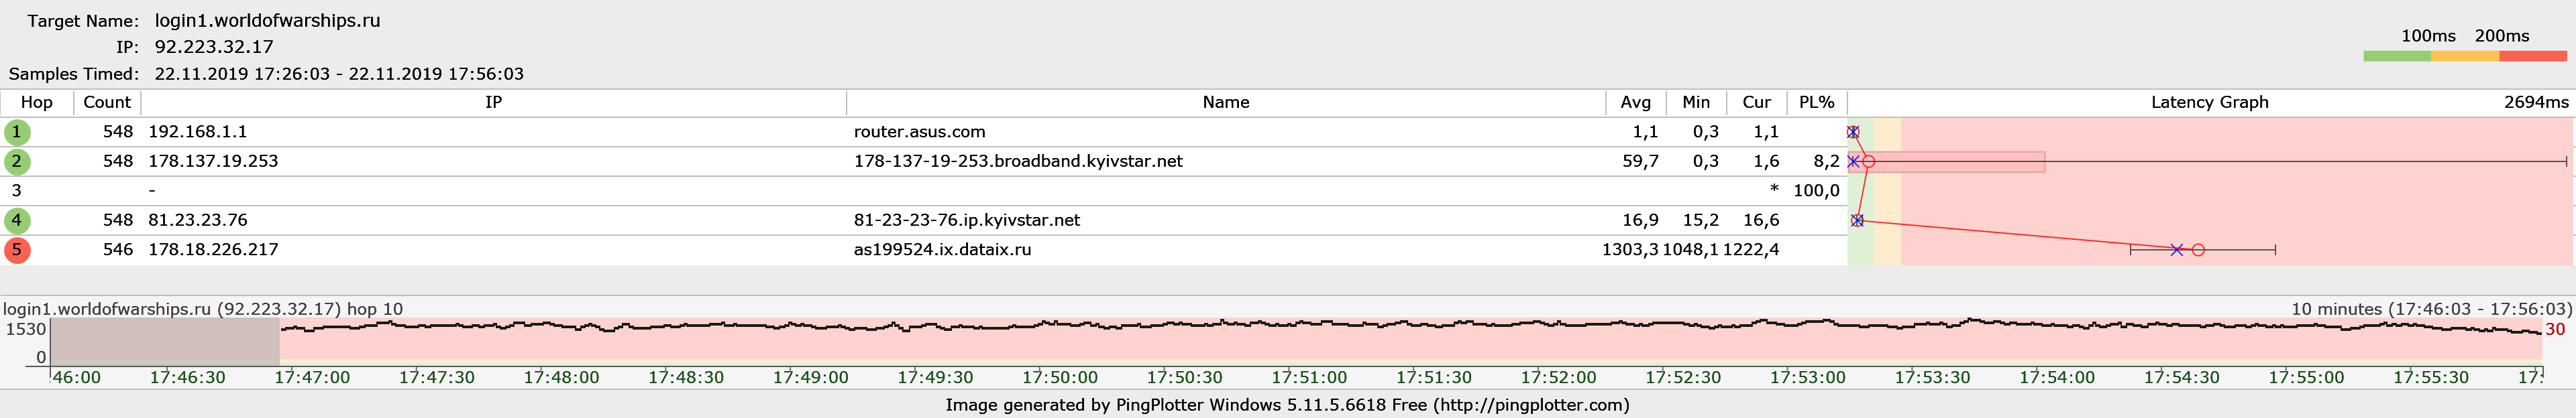The width and height of the screenshot is (2576, 418).
Task: Click the 17:50:00 timeline tick
Action: pyautogui.click(x=1060, y=377)
